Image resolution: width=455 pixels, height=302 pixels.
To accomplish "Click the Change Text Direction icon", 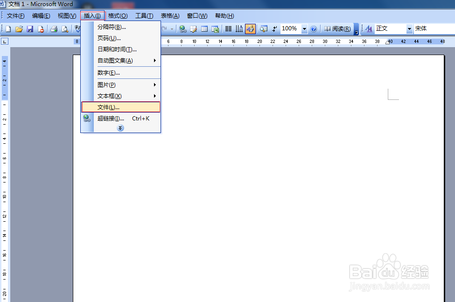I will tap(239, 29).
